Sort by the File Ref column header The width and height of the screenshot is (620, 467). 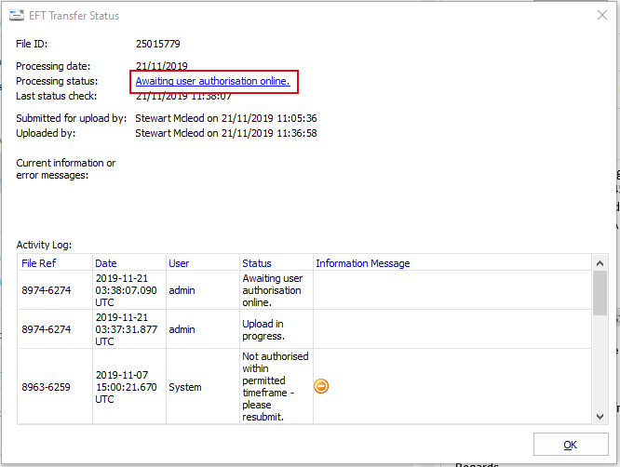(x=38, y=263)
